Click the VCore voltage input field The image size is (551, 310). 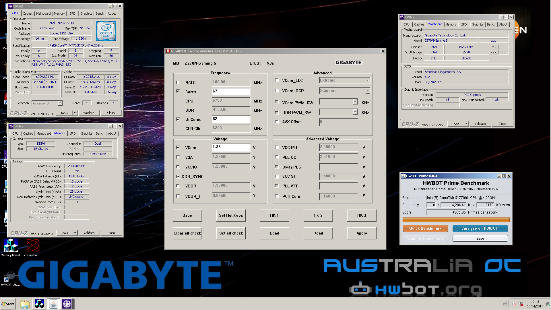coord(231,147)
